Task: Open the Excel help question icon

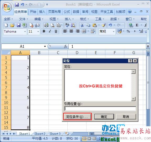Action: [130, 12]
